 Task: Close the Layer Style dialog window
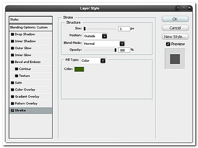(x=189, y=8)
